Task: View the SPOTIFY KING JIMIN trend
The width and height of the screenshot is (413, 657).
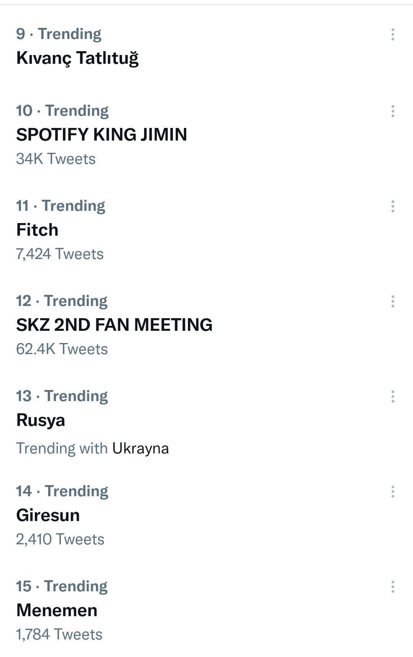Action: click(x=101, y=134)
